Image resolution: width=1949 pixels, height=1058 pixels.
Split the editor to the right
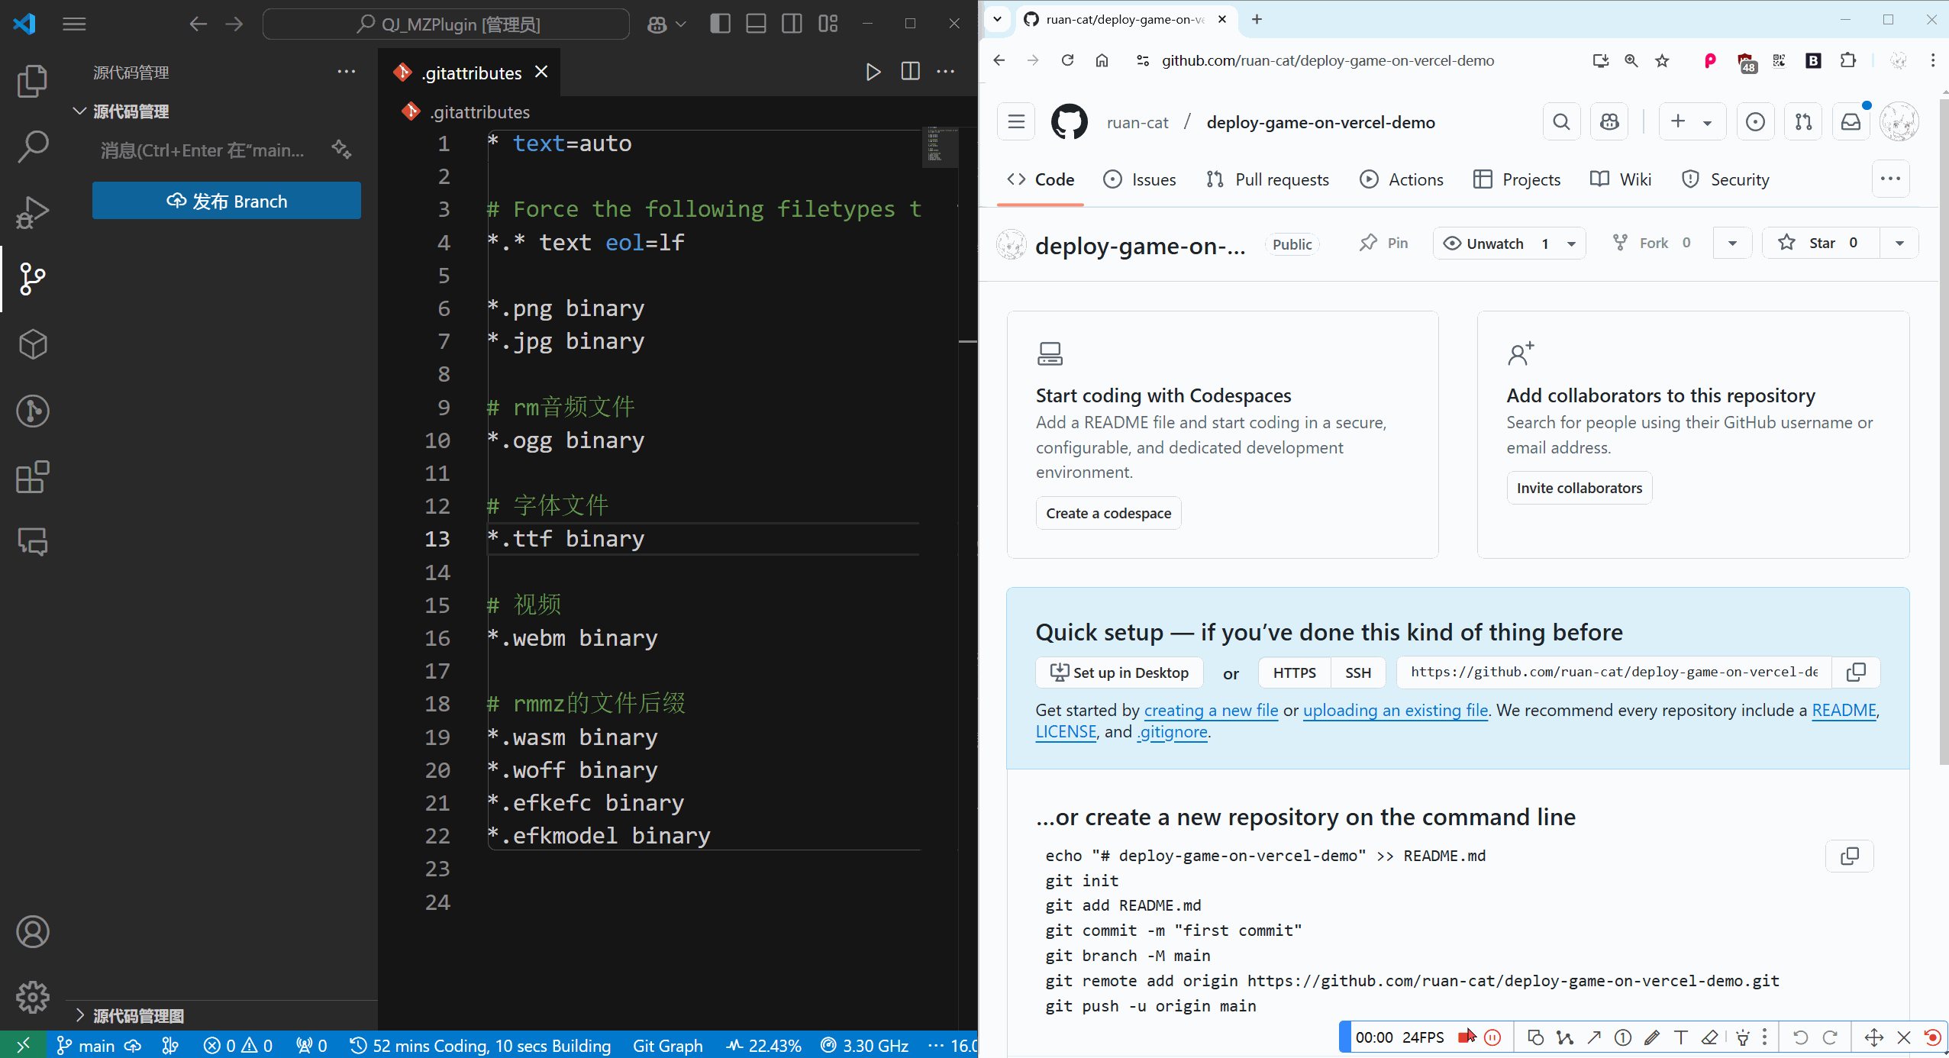910,72
